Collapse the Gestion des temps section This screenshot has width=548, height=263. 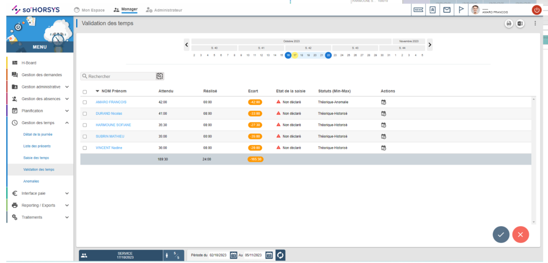[67, 123]
